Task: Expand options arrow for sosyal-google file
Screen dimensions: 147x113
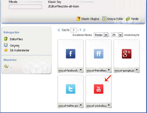Action: tap(137, 70)
